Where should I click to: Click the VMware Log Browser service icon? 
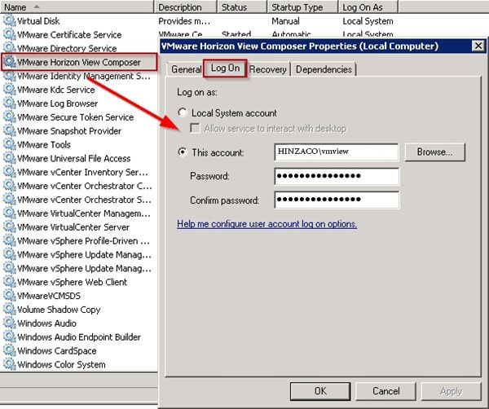(x=9, y=103)
